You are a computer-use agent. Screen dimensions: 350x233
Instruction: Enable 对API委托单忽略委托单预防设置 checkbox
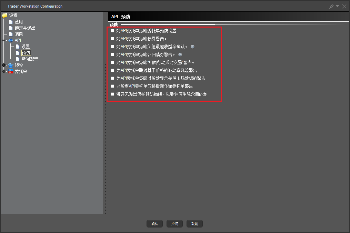112,31
